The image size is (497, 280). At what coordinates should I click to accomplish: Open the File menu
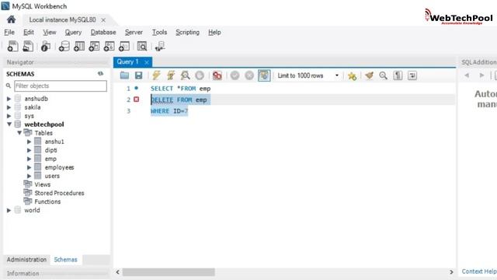coord(9,33)
